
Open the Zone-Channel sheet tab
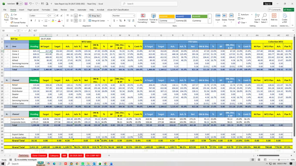39,156
